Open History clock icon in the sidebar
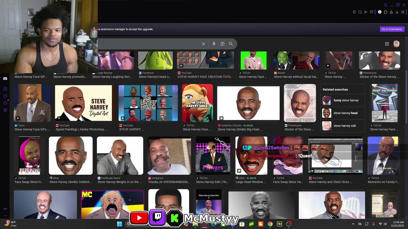The width and height of the screenshot is (408, 229). [x=5, y=96]
